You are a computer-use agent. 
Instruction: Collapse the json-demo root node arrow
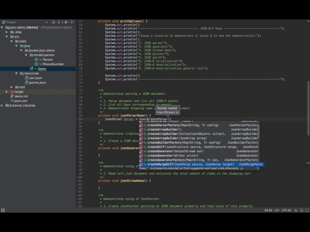pyautogui.click(x=2, y=28)
